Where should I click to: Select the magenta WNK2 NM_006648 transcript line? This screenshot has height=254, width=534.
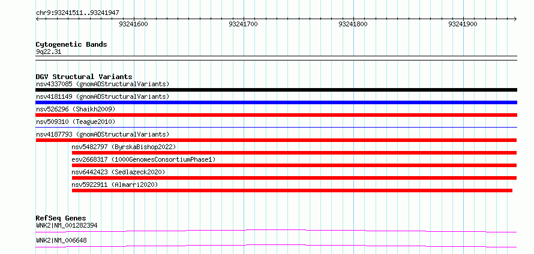coord(276,246)
